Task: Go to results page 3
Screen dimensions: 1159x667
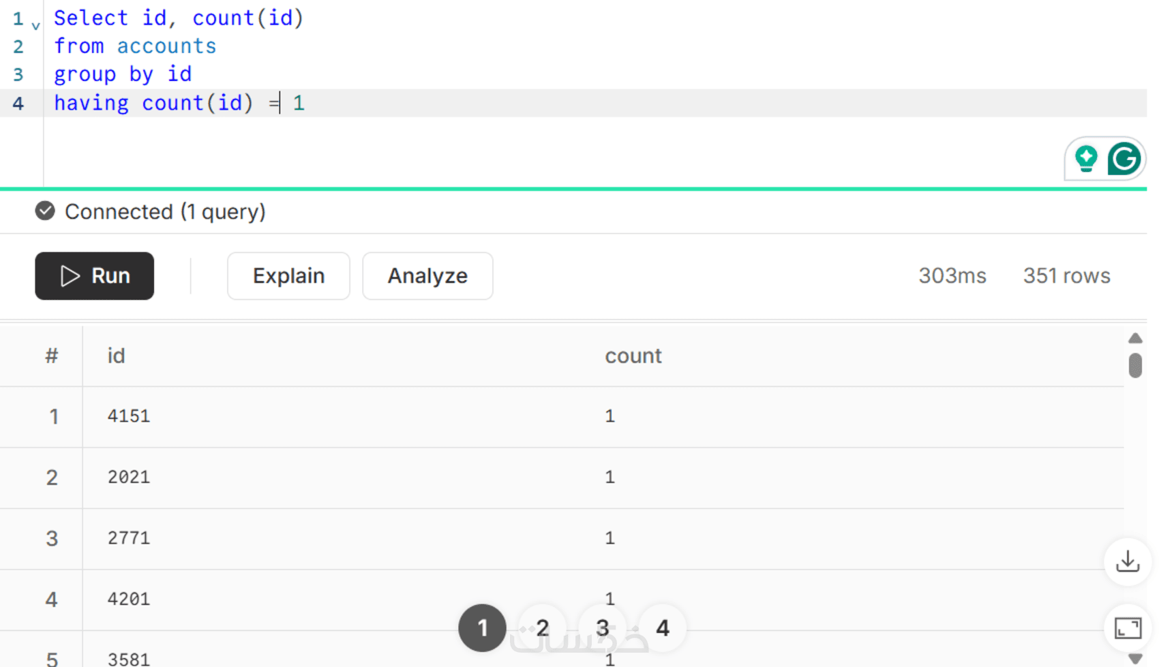Action: [603, 627]
